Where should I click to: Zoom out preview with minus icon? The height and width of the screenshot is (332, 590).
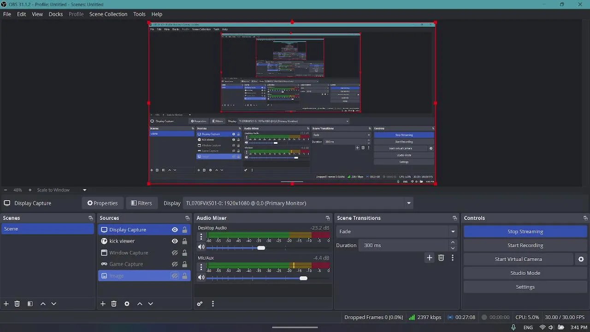[x=5, y=190]
